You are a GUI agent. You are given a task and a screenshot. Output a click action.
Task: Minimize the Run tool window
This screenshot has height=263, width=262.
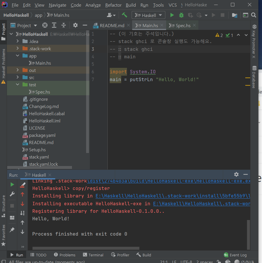(x=245, y=174)
